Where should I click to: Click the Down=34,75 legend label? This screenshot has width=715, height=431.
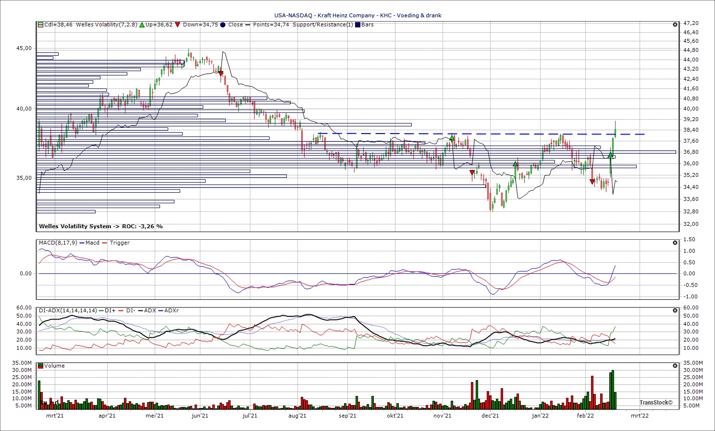200,25
